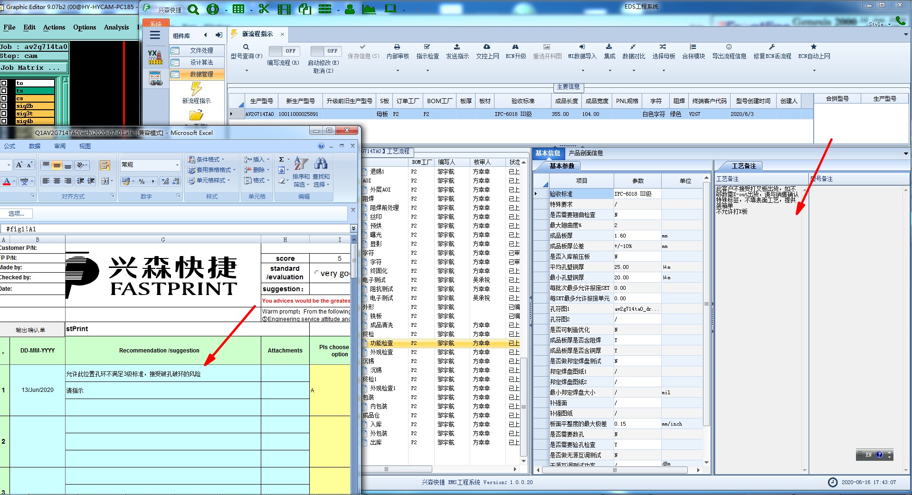Open the ECN自动上网 dropdown arrow
The image size is (912, 495).
coord(814,70)
